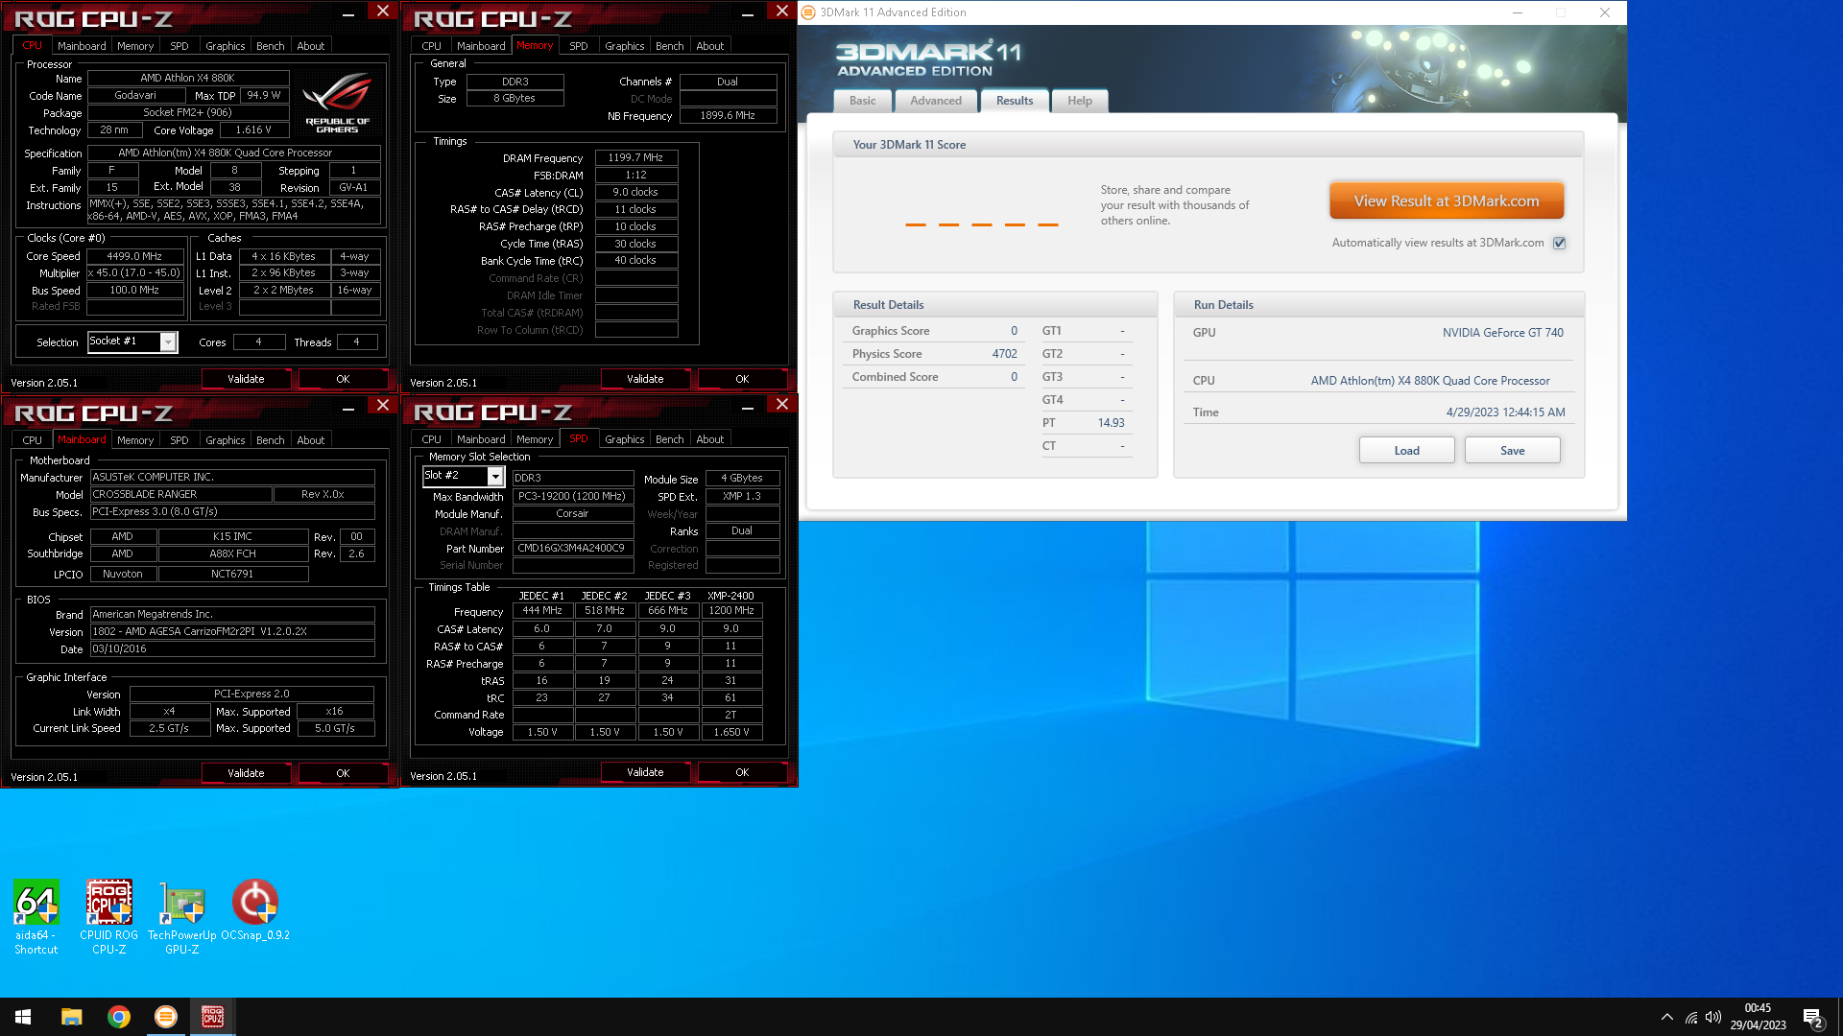
Task: Open aida64 Shortcut desktop icon
Action: click(x=36, y=916)
